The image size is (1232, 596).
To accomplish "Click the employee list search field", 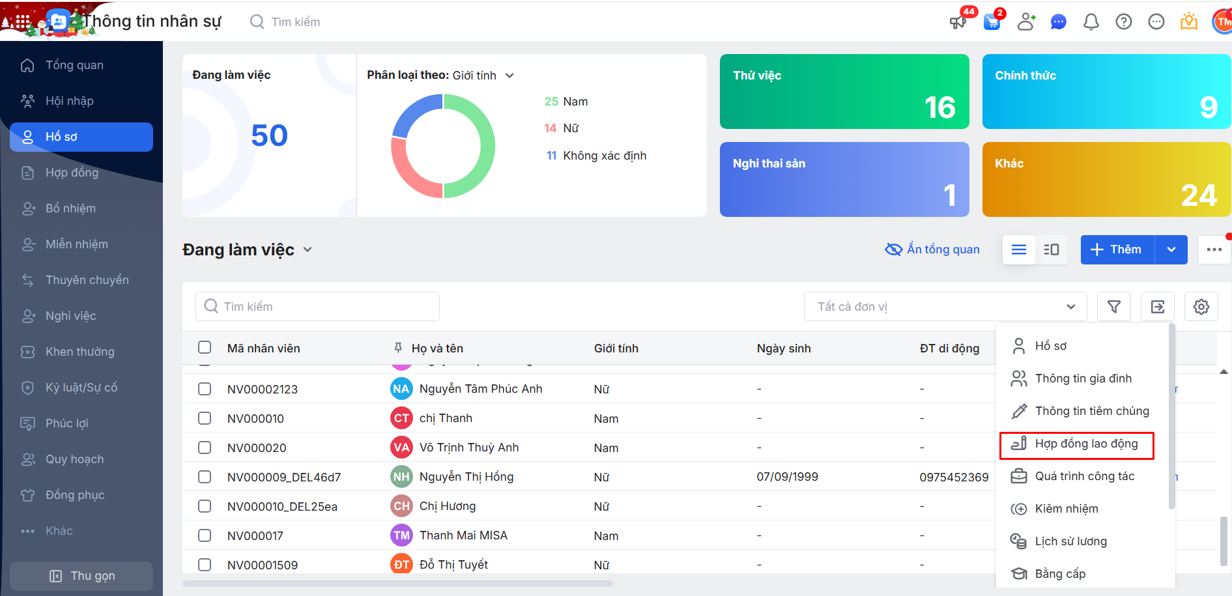I will tap(317, 307).
